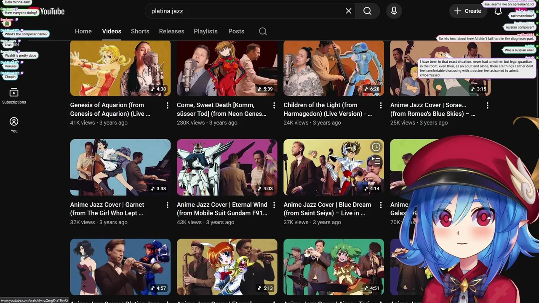The width and height of the screenshot is (539, 303).
Task: Open the 5:13 saxophone video thumbnail
Action: (x=227, y=267)
